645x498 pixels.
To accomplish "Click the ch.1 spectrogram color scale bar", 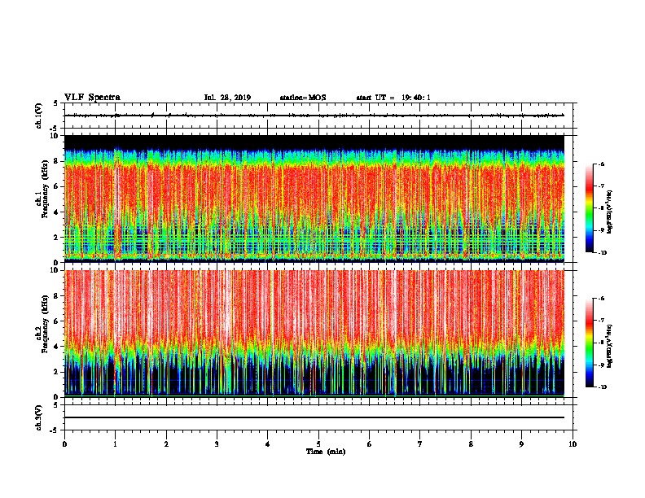I will click(x=590, y=208).
